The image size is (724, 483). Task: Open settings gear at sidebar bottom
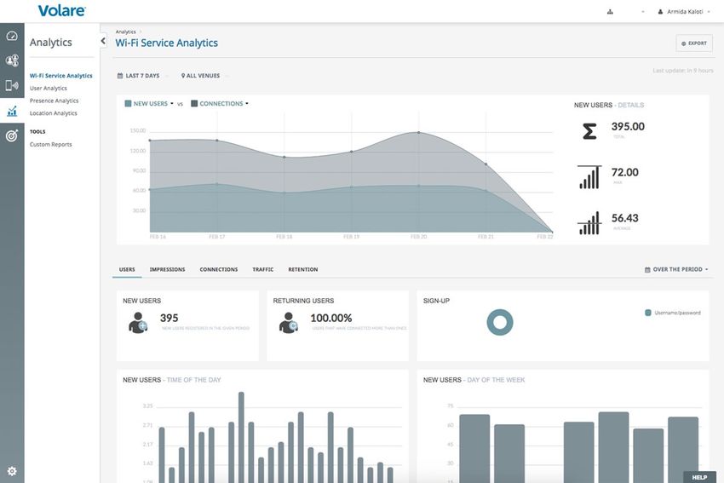[x=12, y=471]
